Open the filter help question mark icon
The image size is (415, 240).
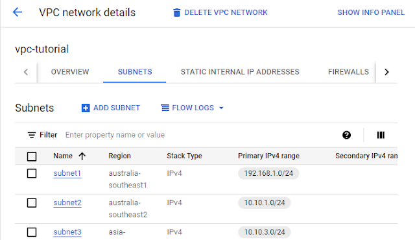(x=346, y=135)
